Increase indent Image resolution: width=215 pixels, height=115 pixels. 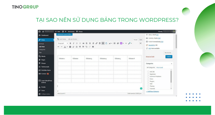coord(83,47)
